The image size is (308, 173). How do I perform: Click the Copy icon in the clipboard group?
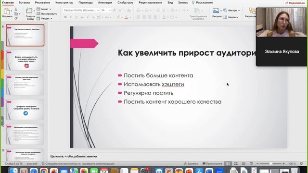tap(16, 14)
